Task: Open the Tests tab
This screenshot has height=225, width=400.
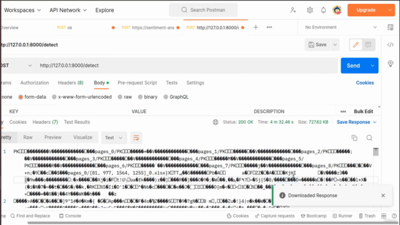Action: [x=172, y=83]
